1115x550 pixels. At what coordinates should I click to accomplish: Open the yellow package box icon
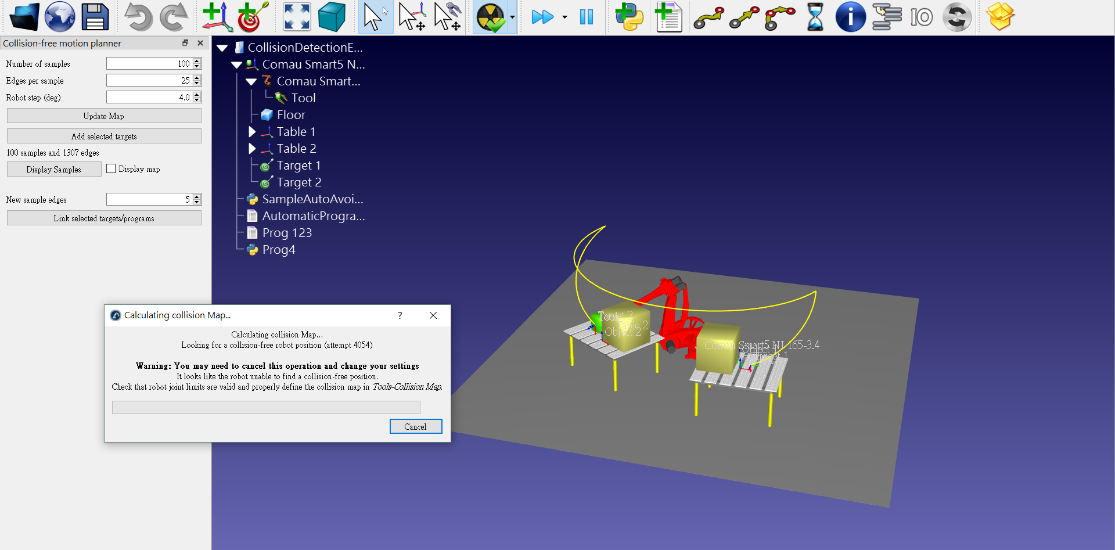[x=1000, y=17]
